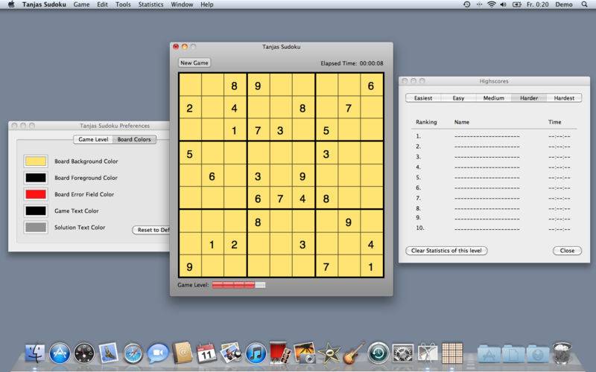Viewport: 596px width, 372px height.
Task: Click the Time column header in Highscores
Action: coord(554,122)
